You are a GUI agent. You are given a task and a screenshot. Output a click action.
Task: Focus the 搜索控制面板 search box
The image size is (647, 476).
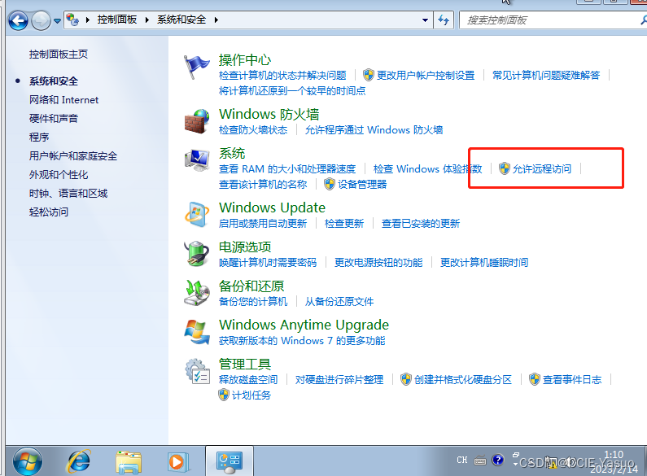(550, 20)
